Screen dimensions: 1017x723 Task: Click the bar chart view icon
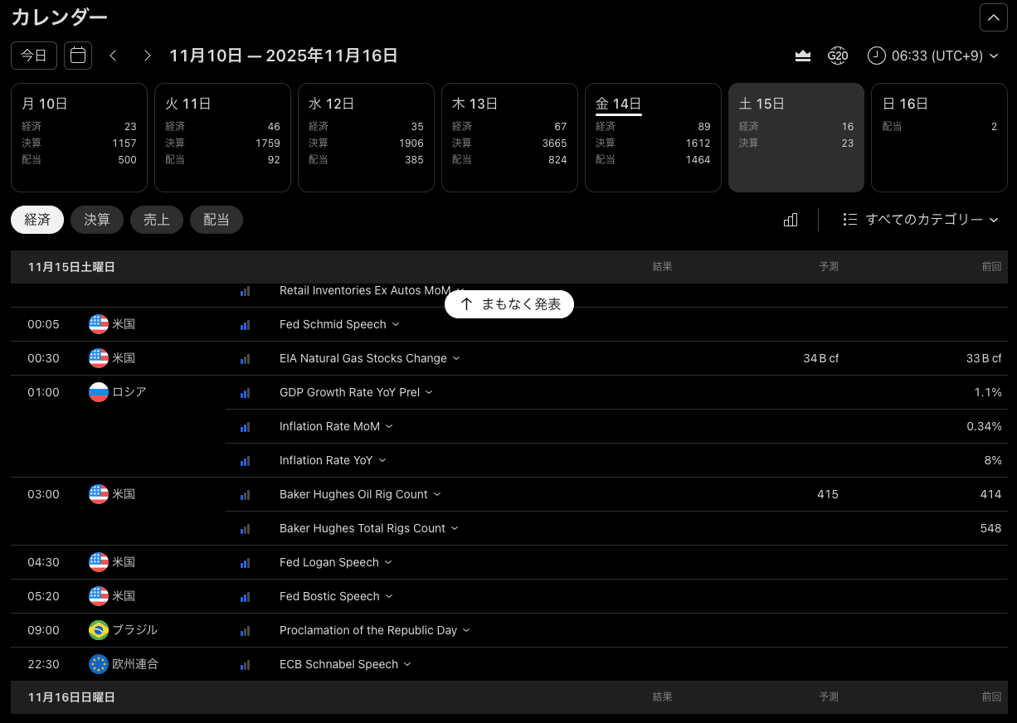[x=791, y=220]
